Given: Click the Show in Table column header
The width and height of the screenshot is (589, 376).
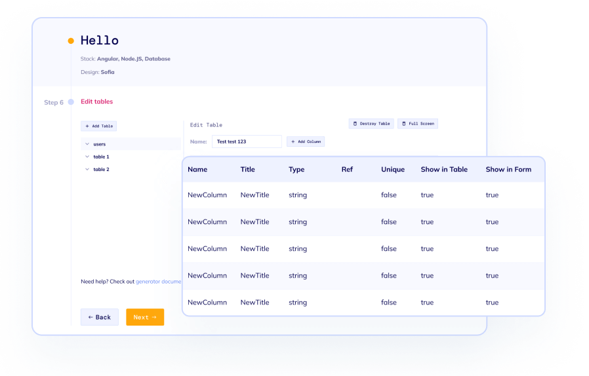Looking at the screenshot, I should [444, 170].
